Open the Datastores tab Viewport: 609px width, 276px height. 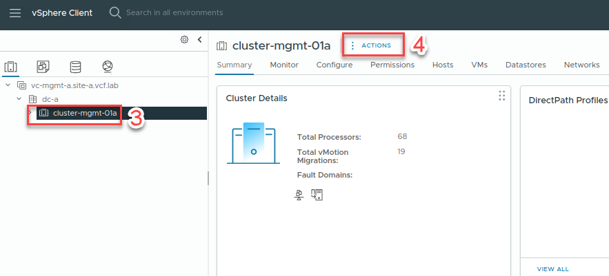pyautogui.click(x=526, y=65)
